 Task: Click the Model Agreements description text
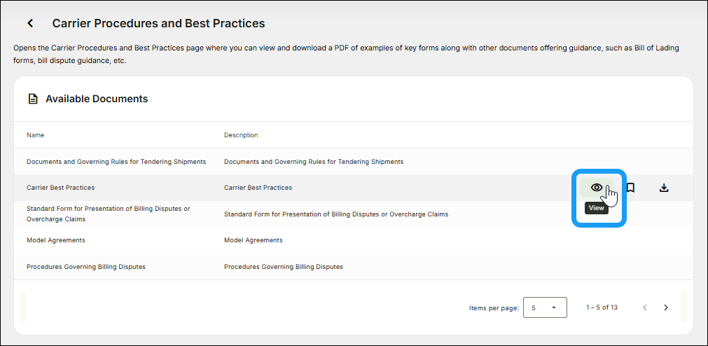(254, 240)
